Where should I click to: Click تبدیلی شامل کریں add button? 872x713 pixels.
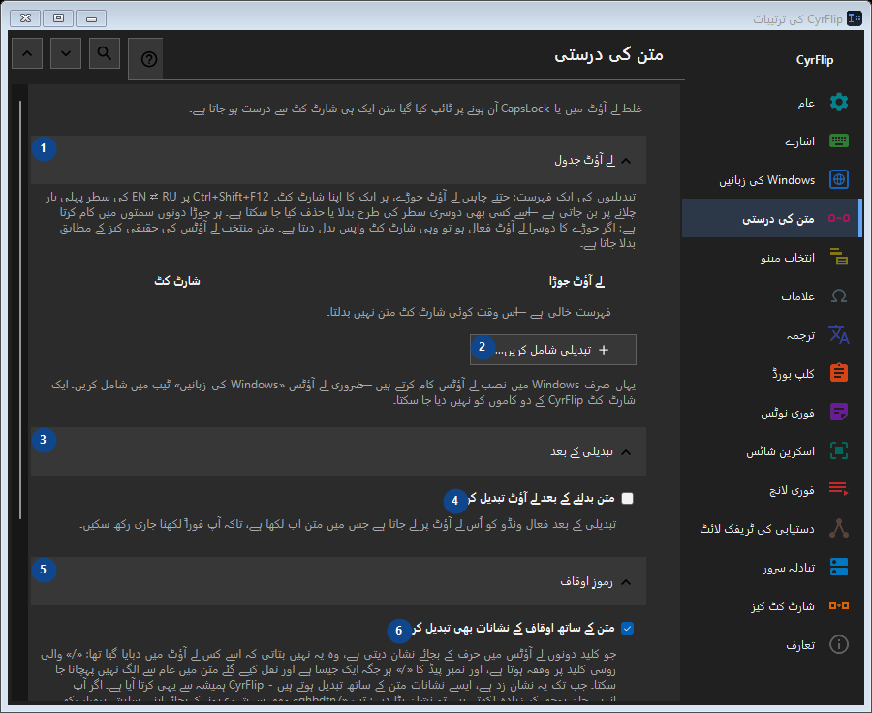tap(553, 350)
